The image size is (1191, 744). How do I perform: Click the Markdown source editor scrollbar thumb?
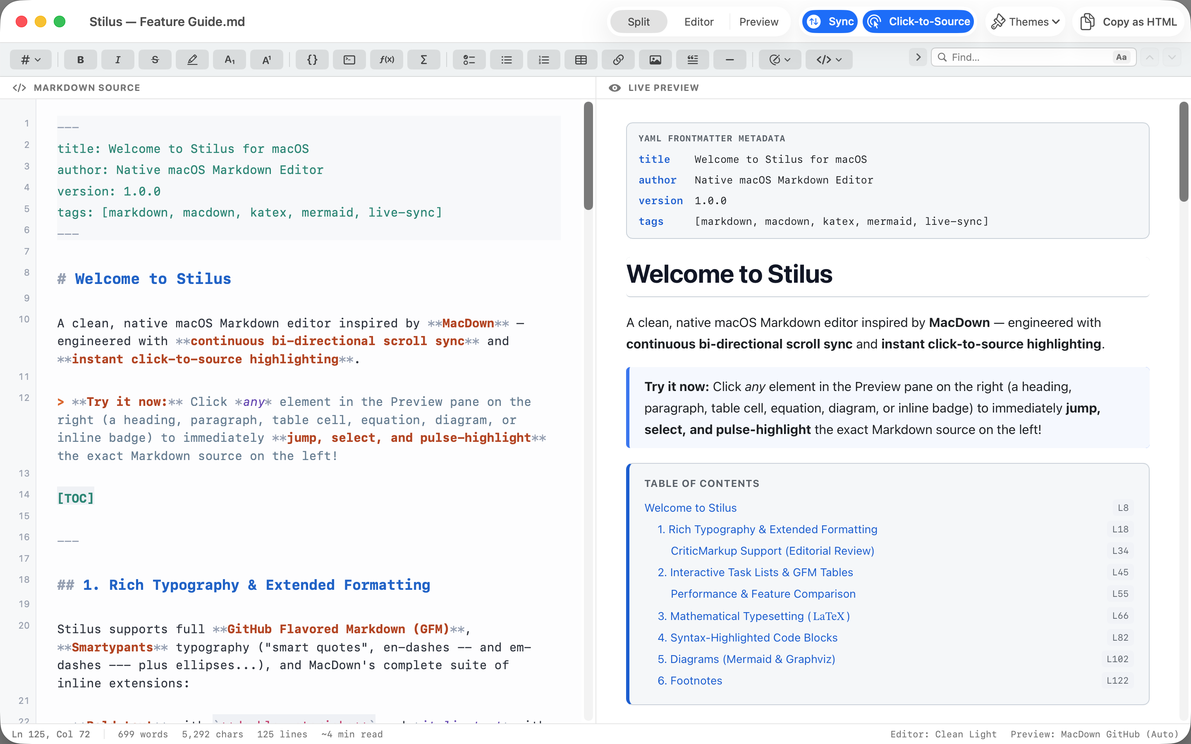coord(588,155)
